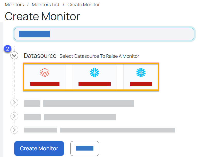201x157 pixels.
Task: Click the Create Monitor button
Action: [x=39, y=148]
